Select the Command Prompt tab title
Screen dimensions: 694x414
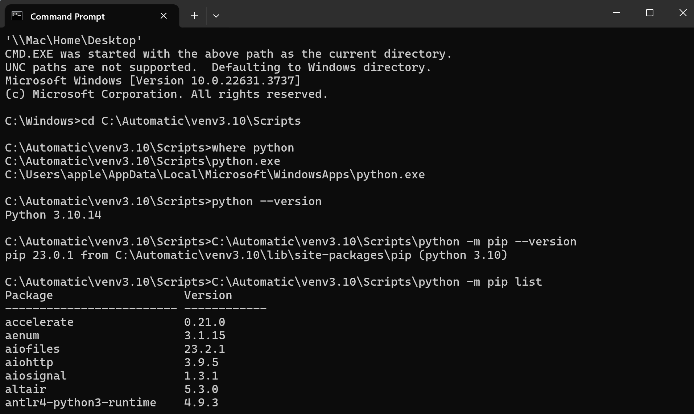(x=67, y=17)
